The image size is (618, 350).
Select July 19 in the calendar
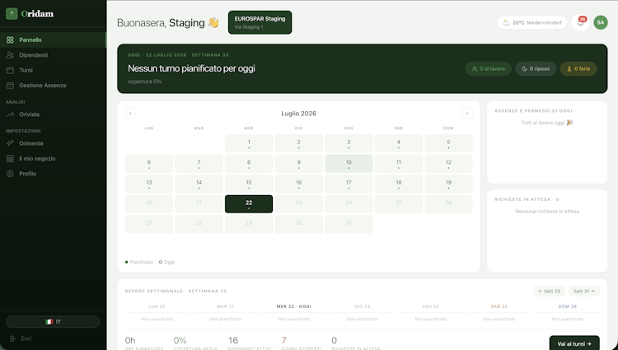click(x=448, y=184)
